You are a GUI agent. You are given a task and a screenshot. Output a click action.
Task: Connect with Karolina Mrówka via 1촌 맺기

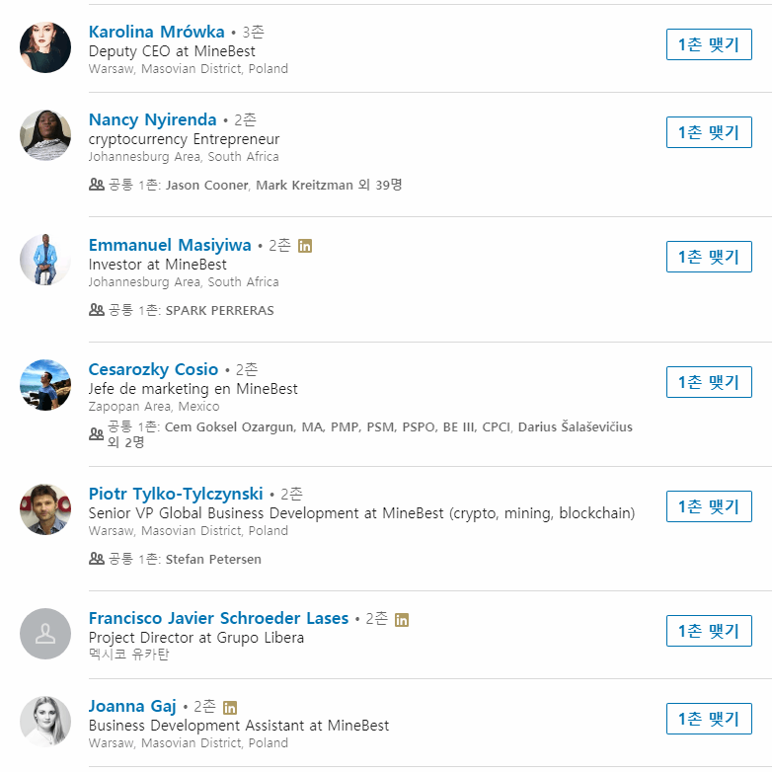pyautogui.click(x=709, y=44)
